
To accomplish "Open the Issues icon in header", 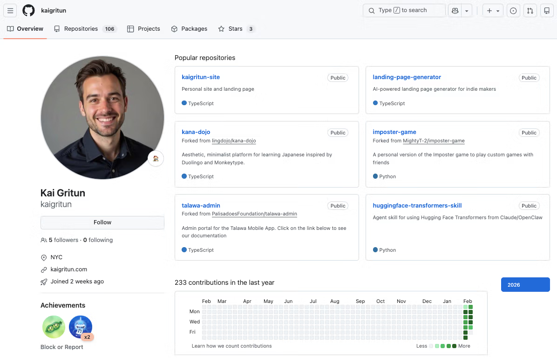I will click(x=513, y=11).
